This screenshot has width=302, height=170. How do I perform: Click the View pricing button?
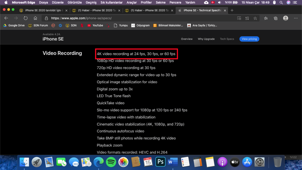pos(249,39)
